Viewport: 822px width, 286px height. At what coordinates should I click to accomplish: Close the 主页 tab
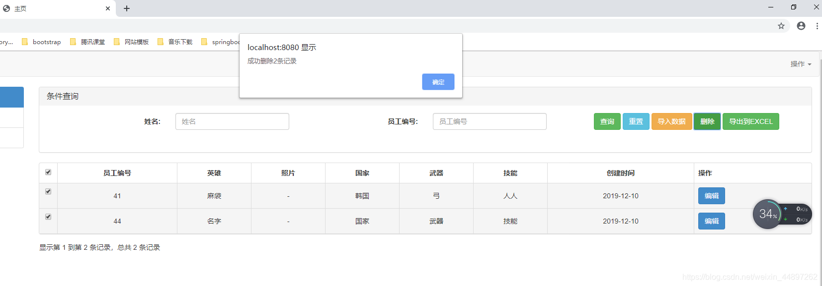coord(108,8)
